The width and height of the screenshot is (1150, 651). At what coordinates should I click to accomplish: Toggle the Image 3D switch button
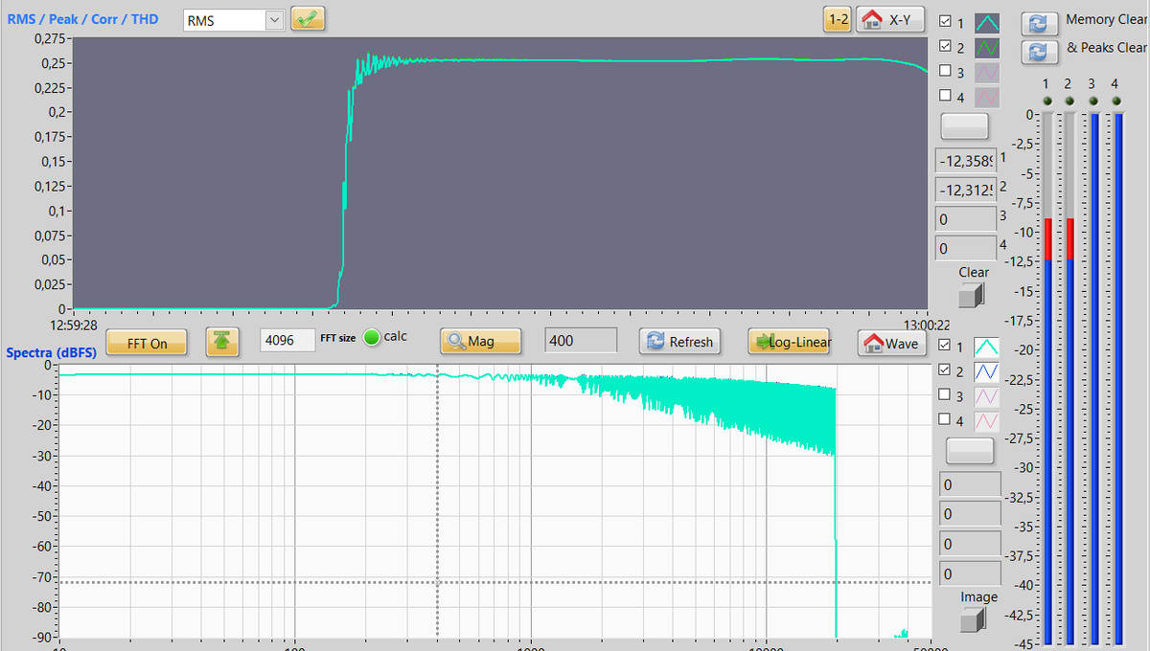[974, 619]
